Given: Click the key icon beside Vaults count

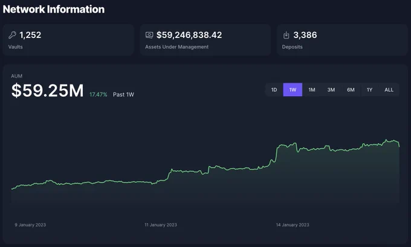Looking at the screenshot, I should coord(12,35).
